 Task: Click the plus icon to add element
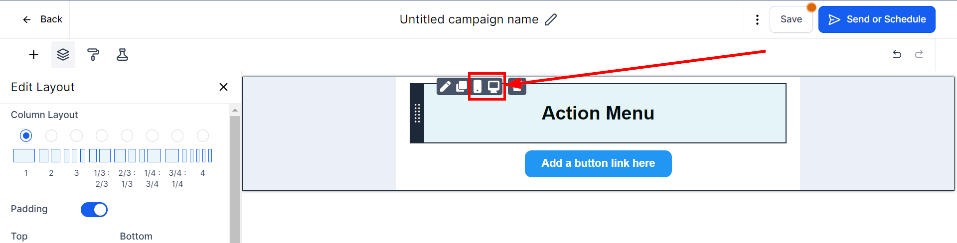(33, 55)
